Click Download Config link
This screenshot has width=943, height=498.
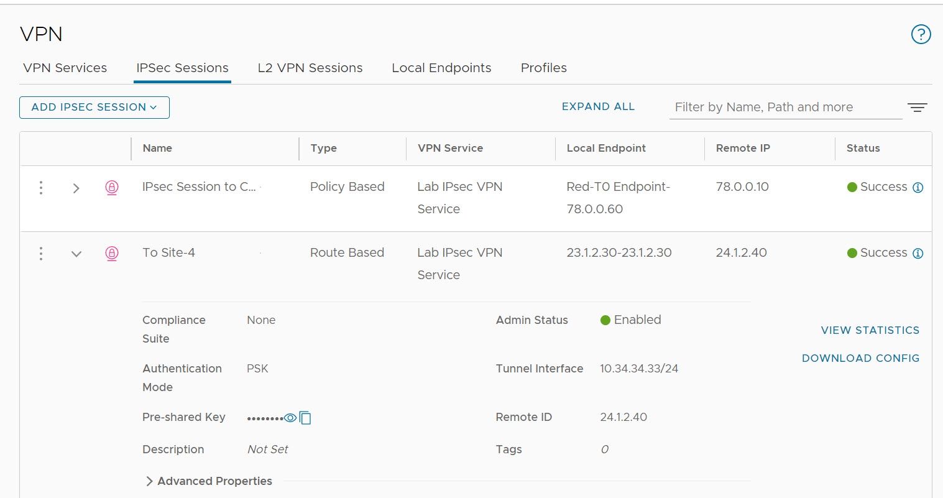point(860,358)
